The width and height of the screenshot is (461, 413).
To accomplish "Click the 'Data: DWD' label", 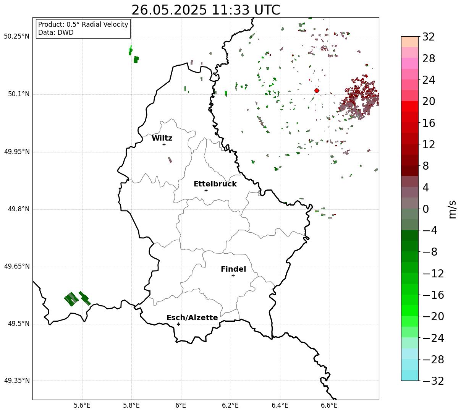I will tap(56, 32).
